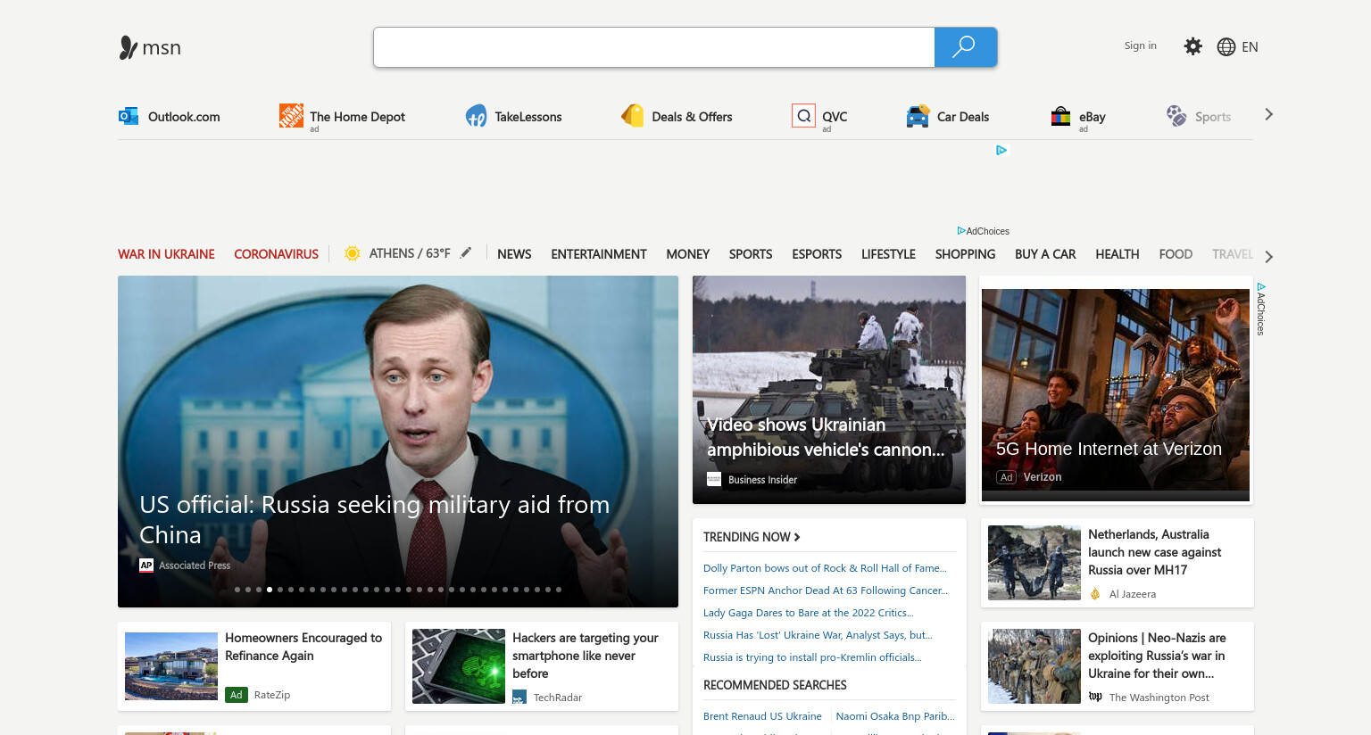The height and width of the screenshot is (735, 1371).
Task: Select MONEY category tab
Action: [688, 254]
